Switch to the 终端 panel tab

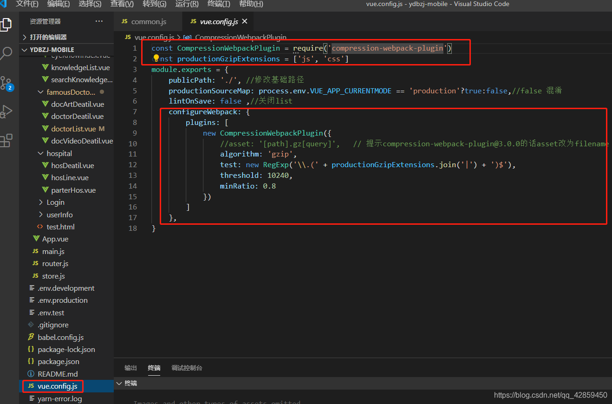click(154, 368)
